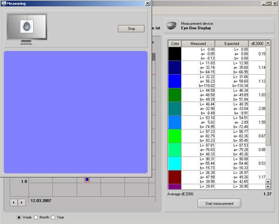The height and width of the screenshot is (224, 279).
Task: Click expected value L= 46.34
Action: tap(241, 90)
